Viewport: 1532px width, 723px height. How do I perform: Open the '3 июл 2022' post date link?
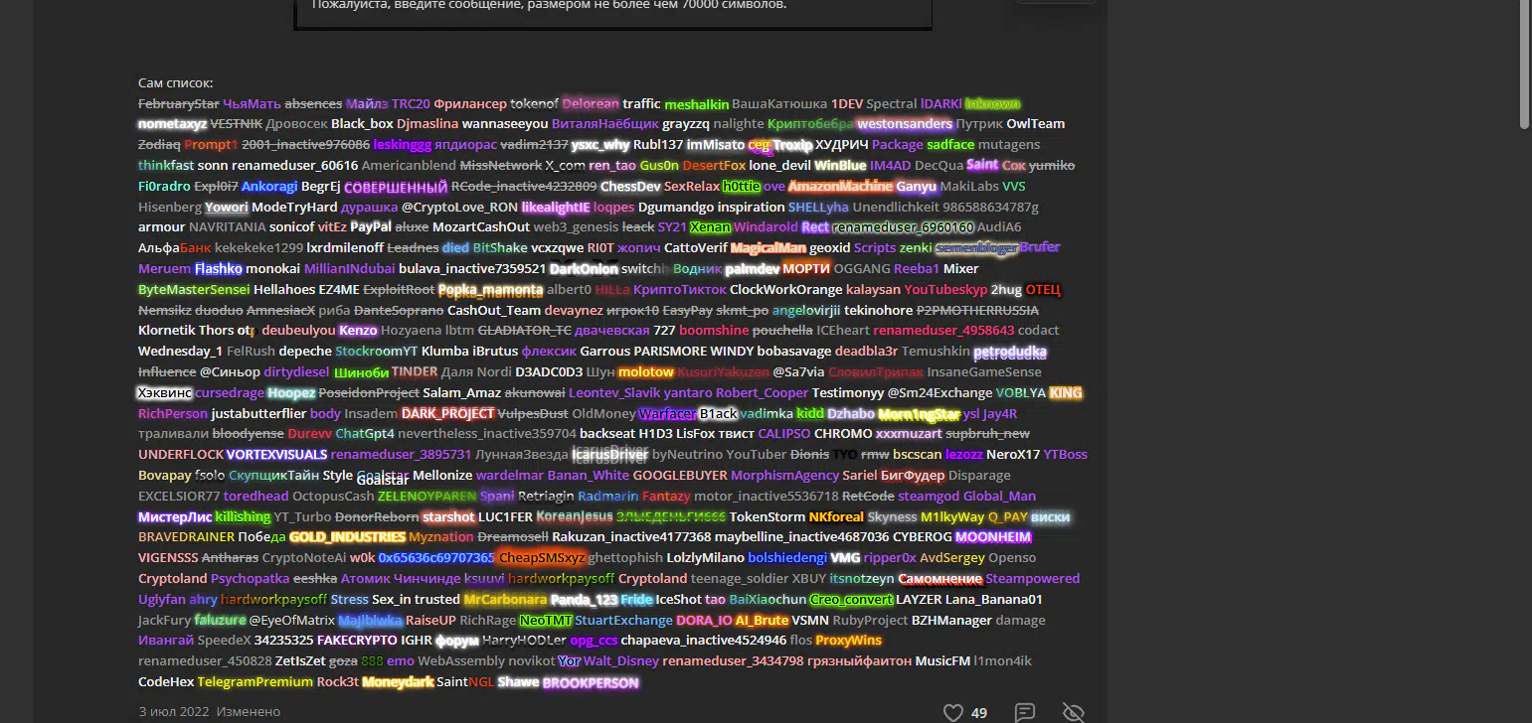173,711
